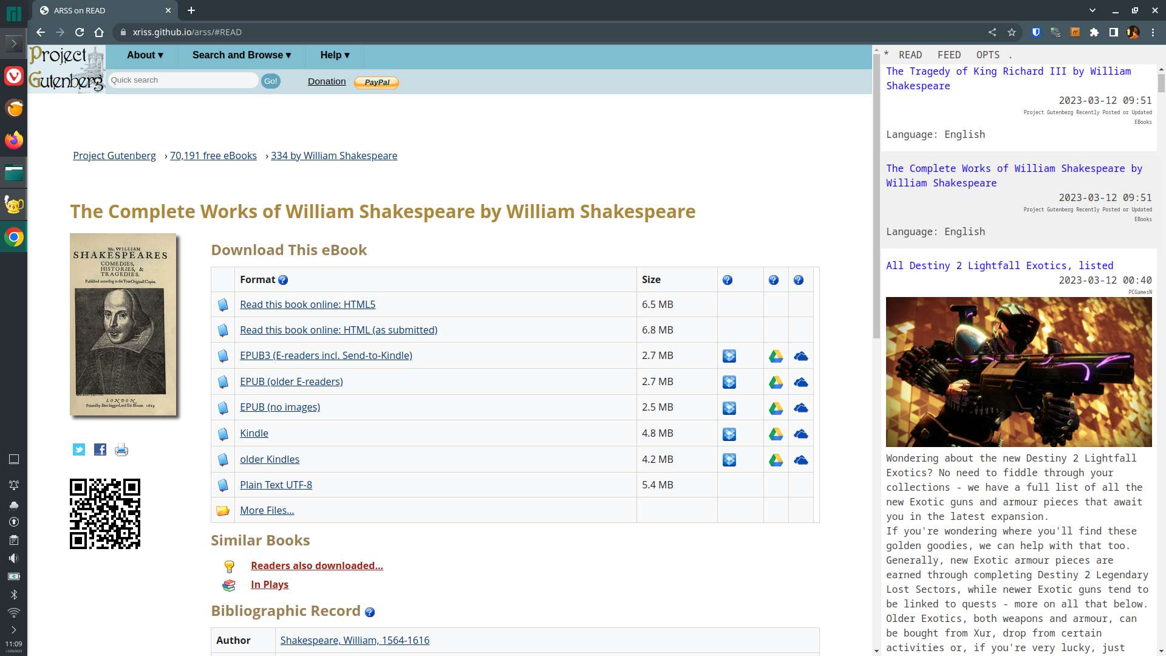Expand the About menu
Screen dimensions: 1166x656
coord(145,55)
